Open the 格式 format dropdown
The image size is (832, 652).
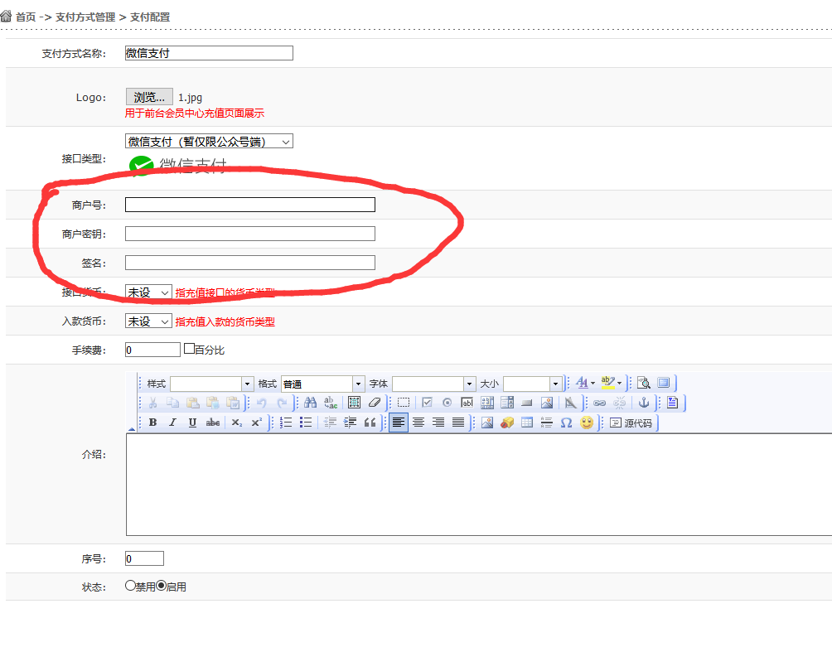(322, 384)
